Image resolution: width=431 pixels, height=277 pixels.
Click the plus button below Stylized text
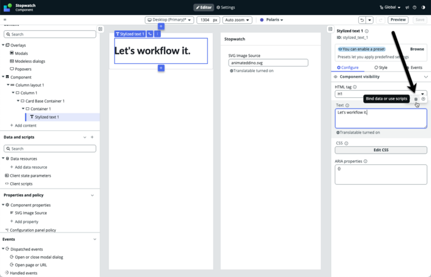(x=161, y=68)
